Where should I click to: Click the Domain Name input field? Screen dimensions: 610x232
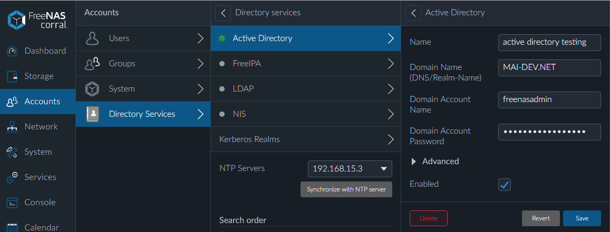(x=550, y=68)
